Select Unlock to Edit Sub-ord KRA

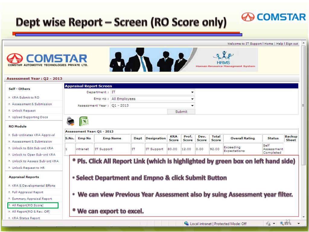coord(33,148)
